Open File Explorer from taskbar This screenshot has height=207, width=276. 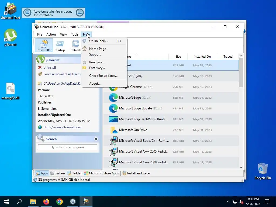click(33, 202)
